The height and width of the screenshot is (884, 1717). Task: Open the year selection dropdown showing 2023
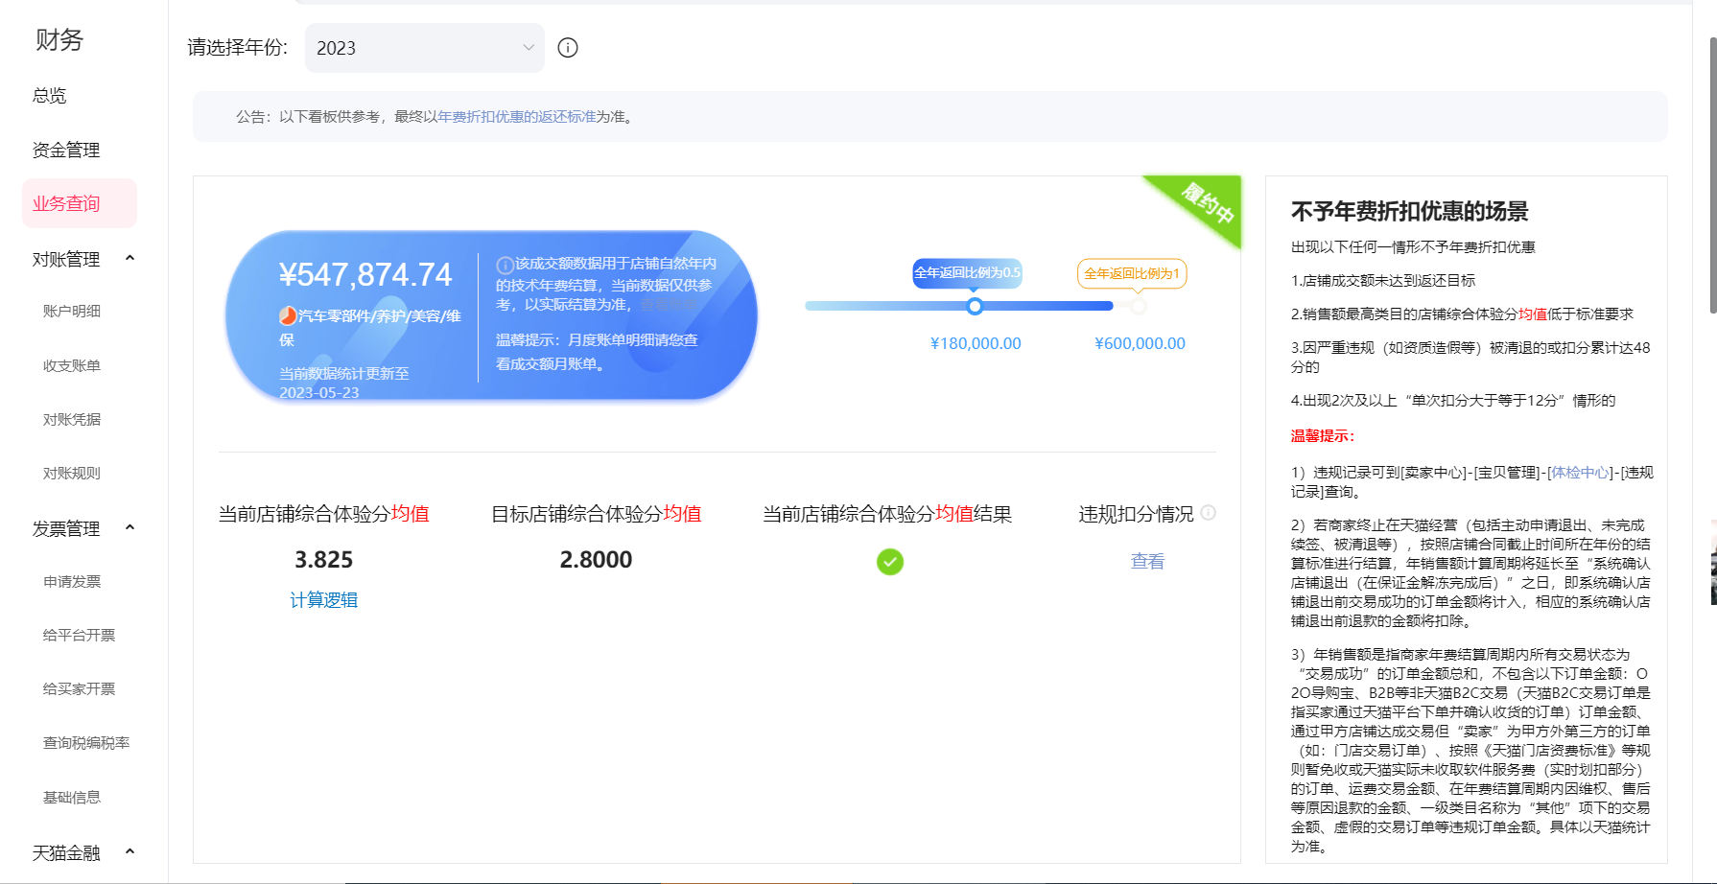(x=425, y=48)
